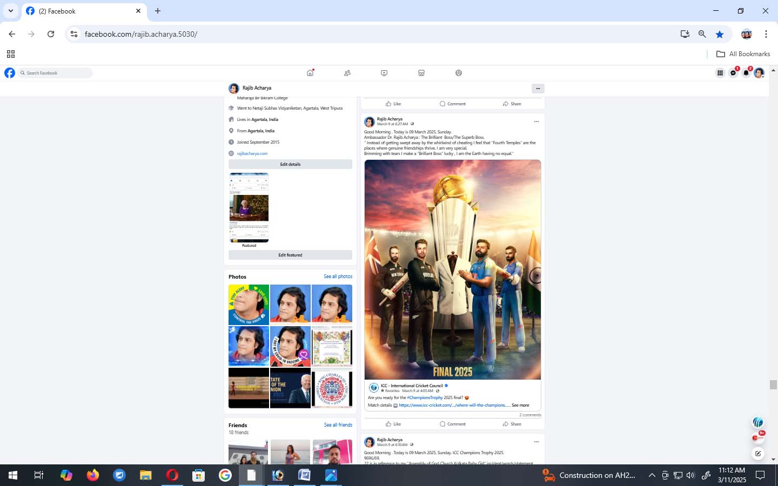This screenshot has width=778, height=486.
Task: Open a new browser tab
Action: coord(158,11)
